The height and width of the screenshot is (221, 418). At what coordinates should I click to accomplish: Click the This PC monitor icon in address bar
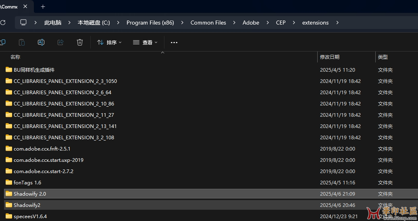(23, 23)
